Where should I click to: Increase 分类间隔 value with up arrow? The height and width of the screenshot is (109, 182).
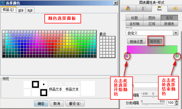coord(176,101)
